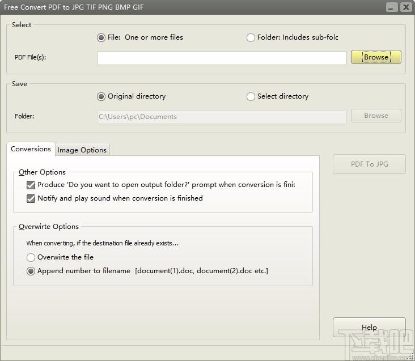Select 'Overwirte the file' radio button
The width and height of the screenshot is (415, 361).
coord(31,257)
